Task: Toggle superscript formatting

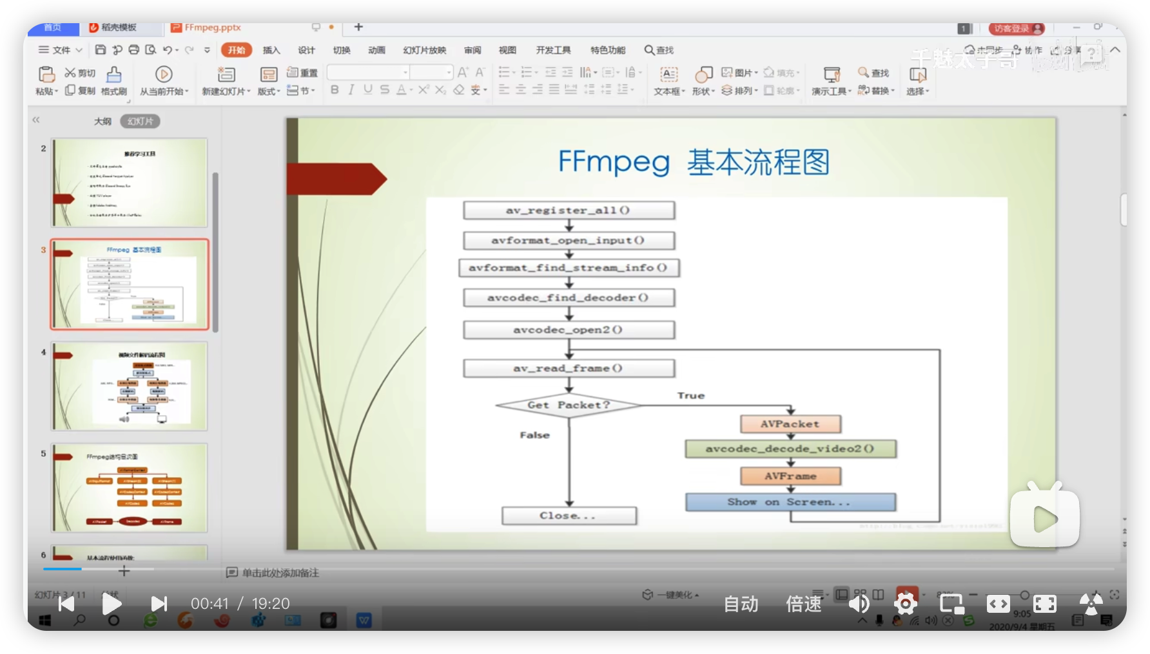Action: click(424, 90)
